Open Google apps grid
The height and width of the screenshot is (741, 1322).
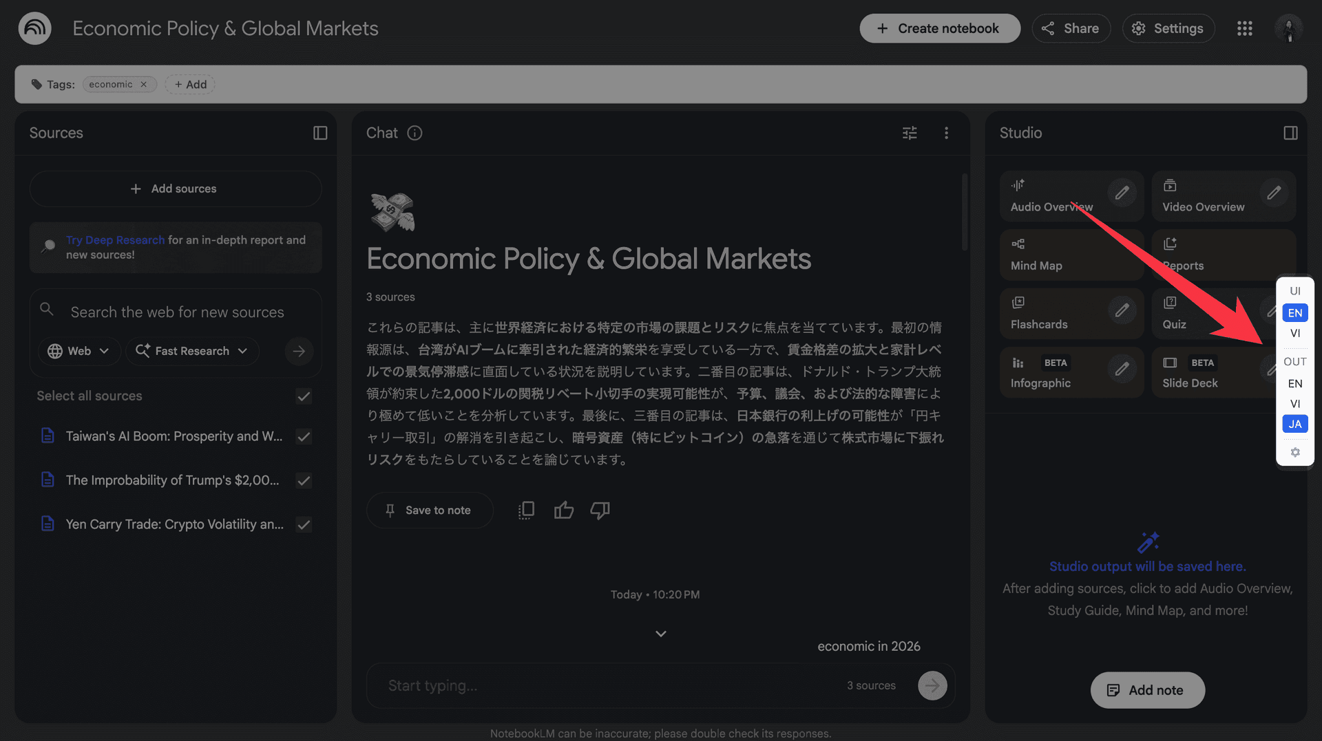click(x=1244, y=28)
